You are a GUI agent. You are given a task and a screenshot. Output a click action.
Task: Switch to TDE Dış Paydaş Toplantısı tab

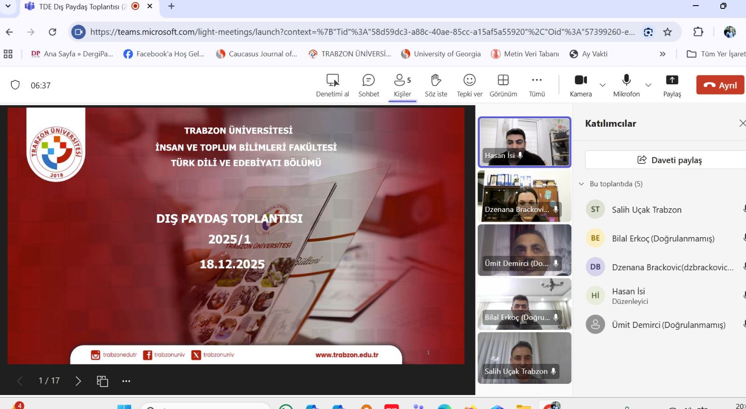[77, 7]
